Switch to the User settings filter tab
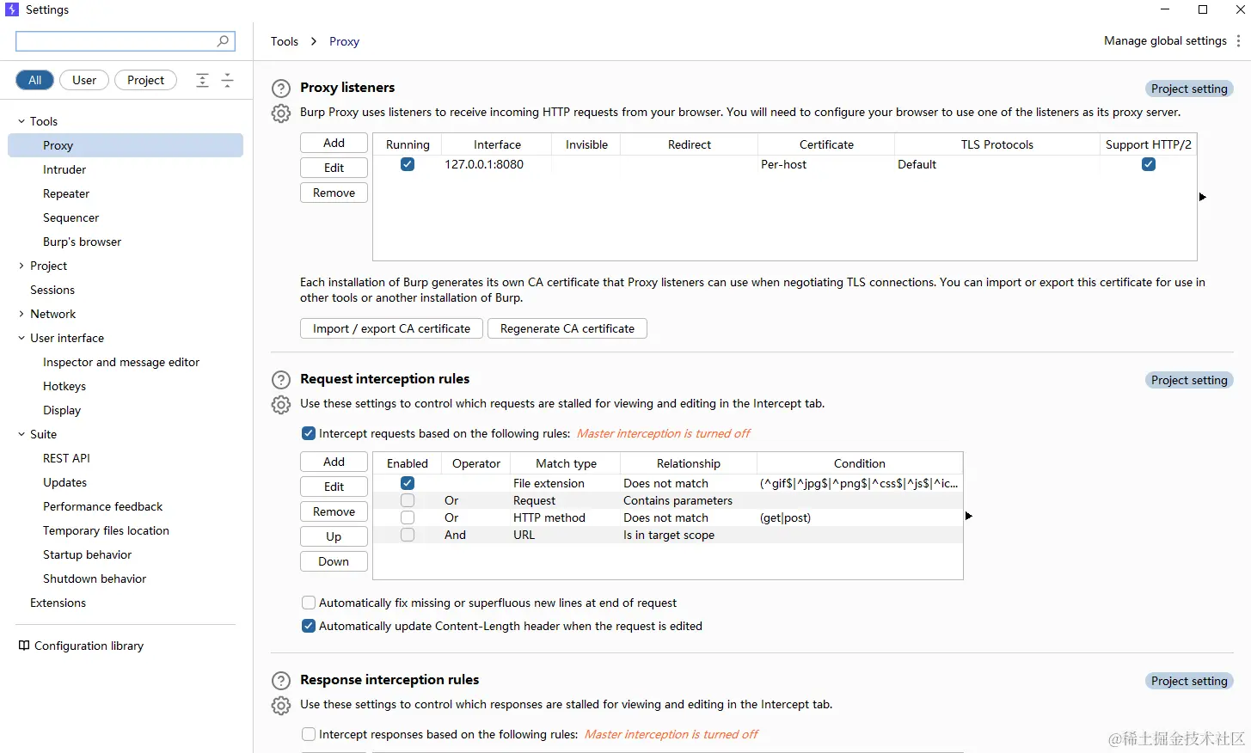Screen dimensions: 1251x753 click(83, 80)
